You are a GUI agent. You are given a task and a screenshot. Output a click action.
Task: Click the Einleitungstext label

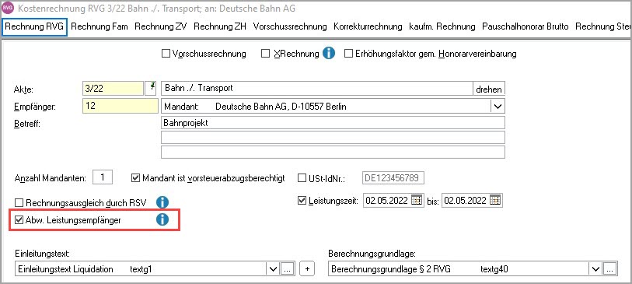42,254
